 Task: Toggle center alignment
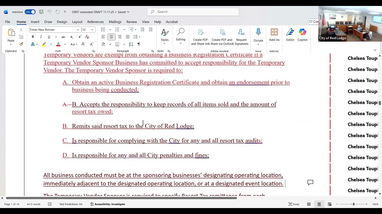[111, 37]
